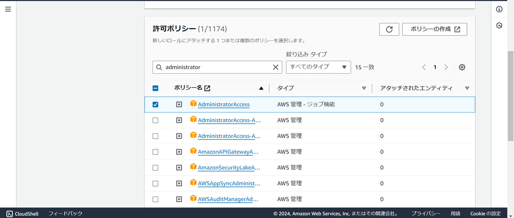Open CloudShell from the footer
The width and height of the screenshot is (514, 218).
tap(23, 214)
